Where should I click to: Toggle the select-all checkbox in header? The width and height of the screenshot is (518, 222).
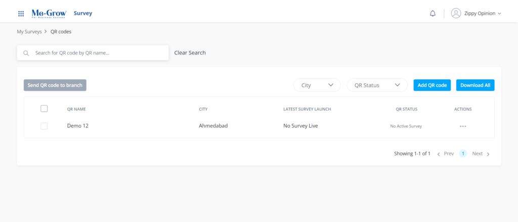click(x=44, y=108)
